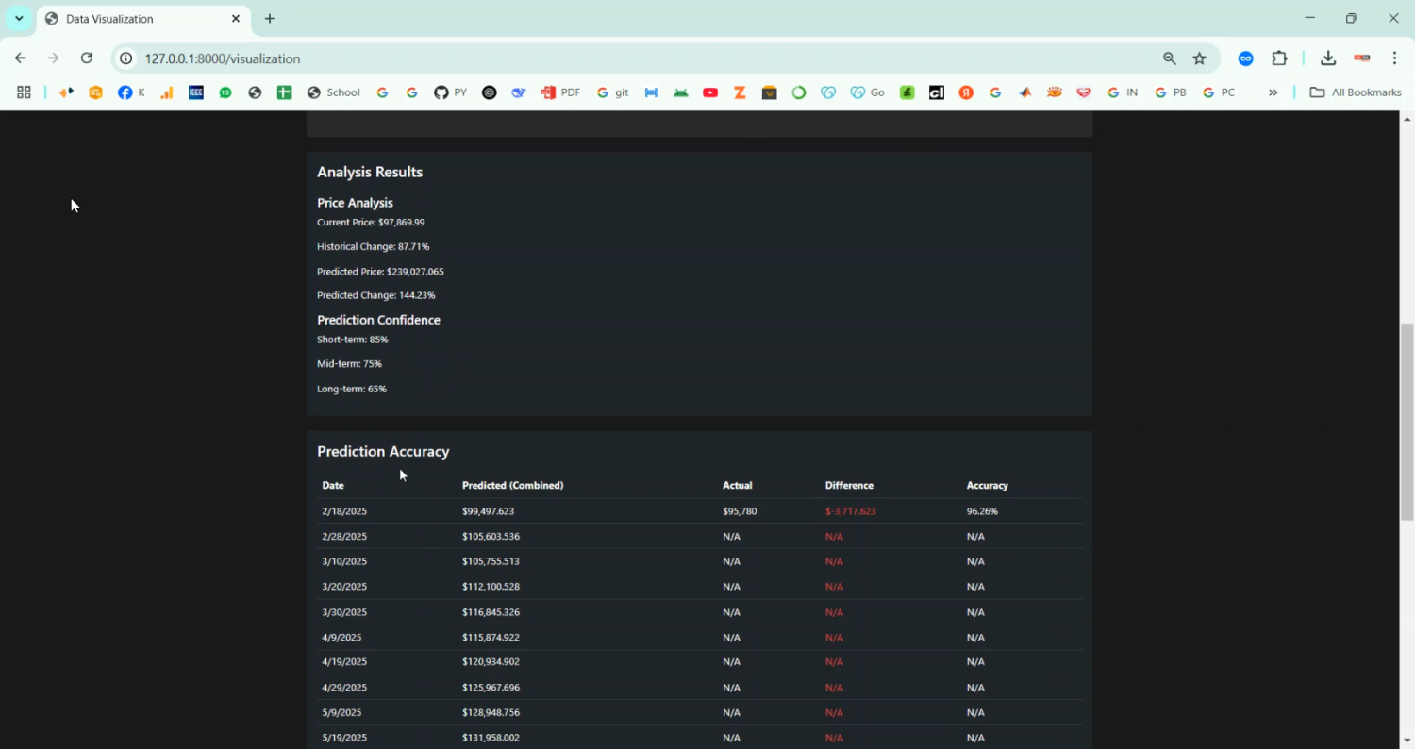Open the Extensions puzzle icon
Image resolution: width=1415 pixels, height=749 pixels.
1279,58
